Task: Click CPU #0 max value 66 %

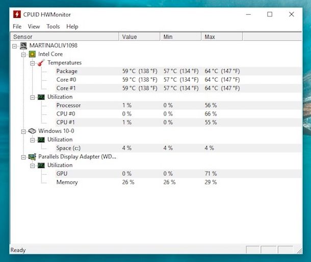Action: point(211,114)
